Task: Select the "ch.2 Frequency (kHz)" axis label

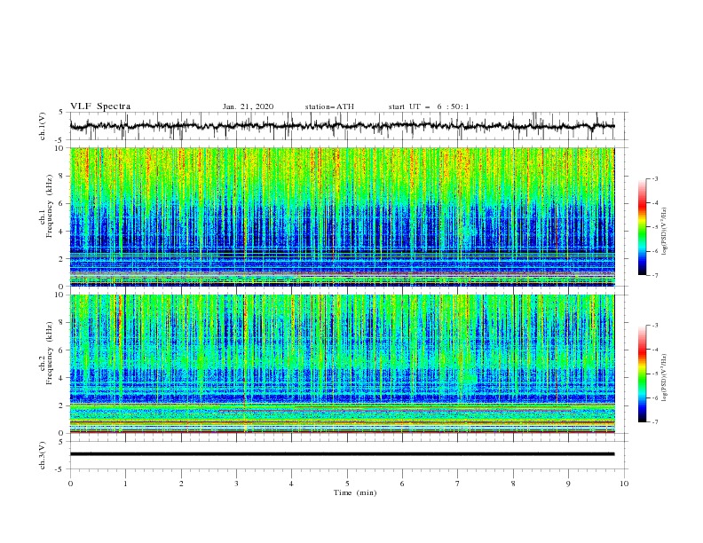Action: click(x=46, y=353)
